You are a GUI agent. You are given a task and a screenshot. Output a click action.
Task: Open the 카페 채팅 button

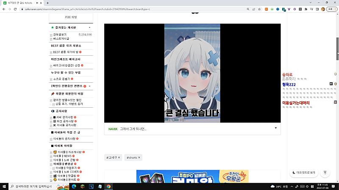point(71,17)
